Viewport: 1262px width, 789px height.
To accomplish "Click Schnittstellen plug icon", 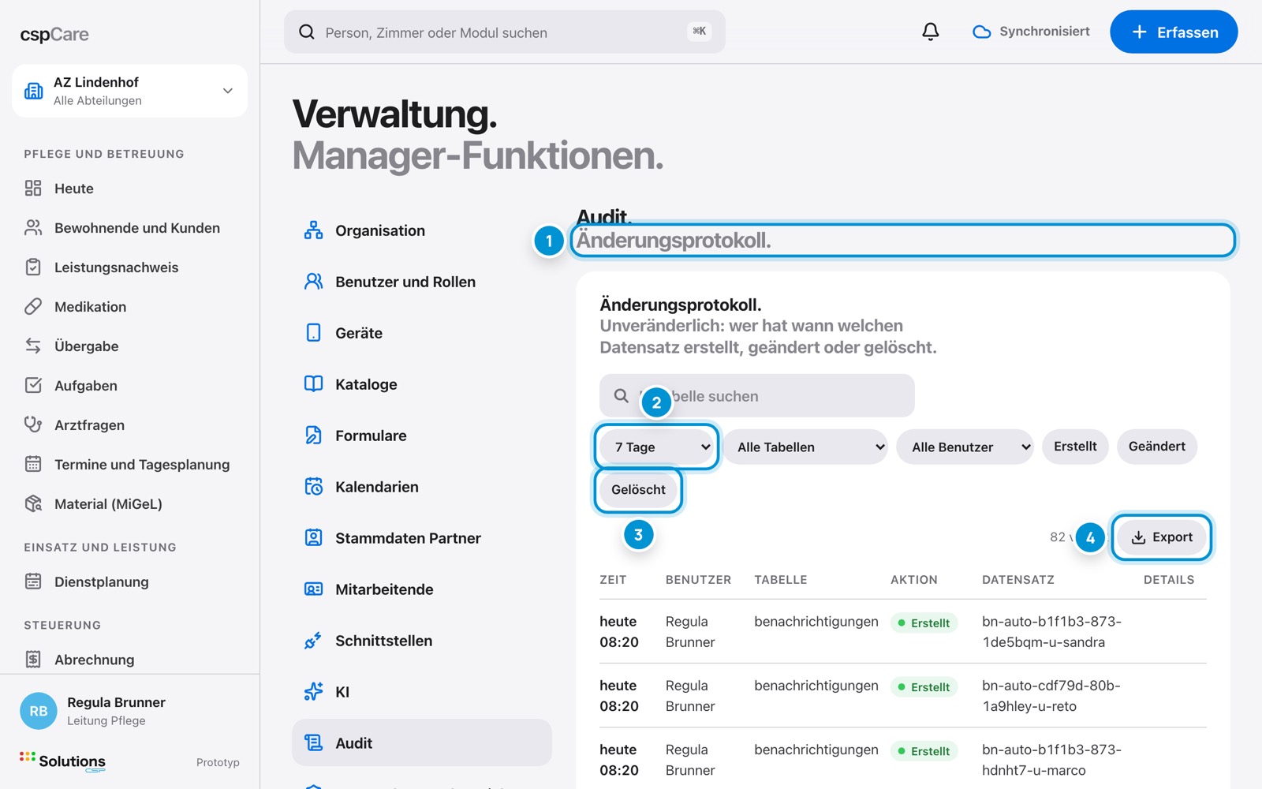I will (314, 641).
